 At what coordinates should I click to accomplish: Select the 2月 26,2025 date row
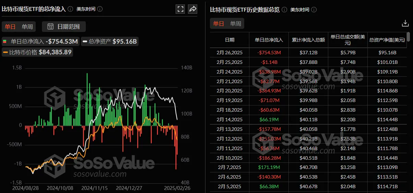pos(229,53)
